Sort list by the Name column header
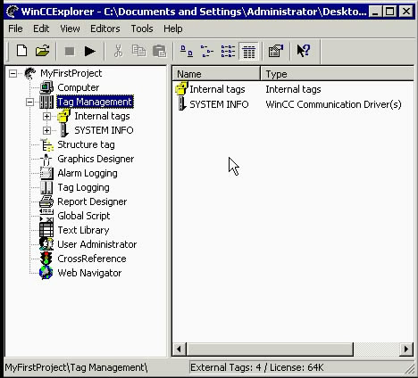 pyautogui.click(x=216, y=74)
